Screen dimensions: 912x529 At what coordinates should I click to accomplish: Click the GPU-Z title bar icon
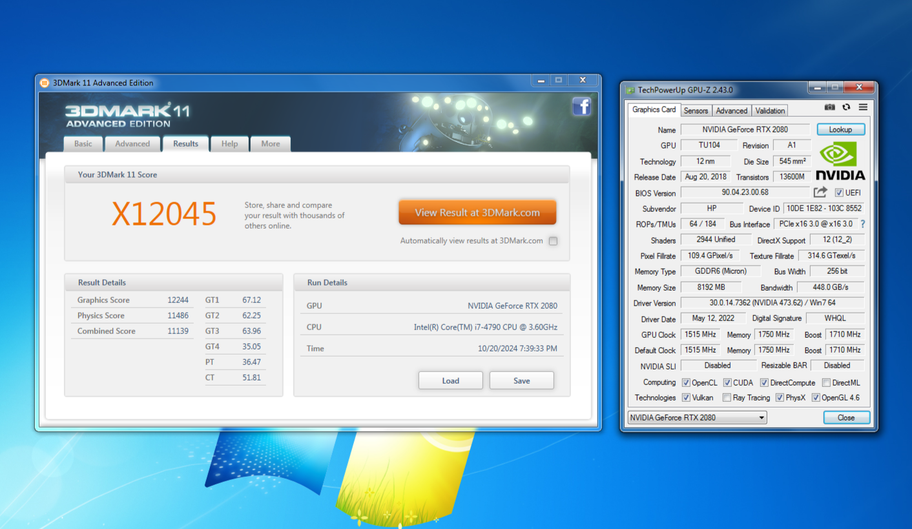(x=630, y=90)
